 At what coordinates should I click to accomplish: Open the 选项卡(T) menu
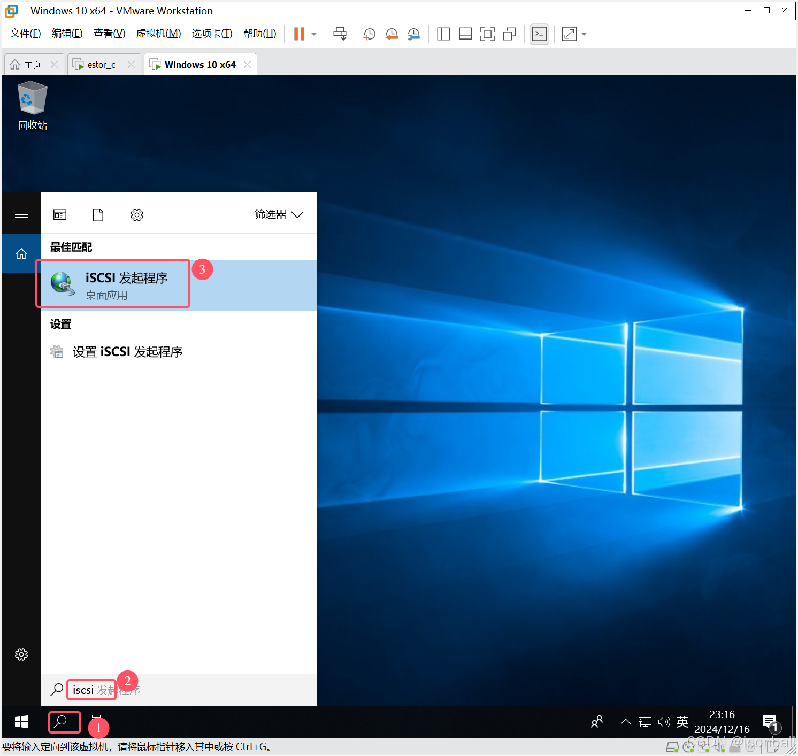(x=212, y=34)
